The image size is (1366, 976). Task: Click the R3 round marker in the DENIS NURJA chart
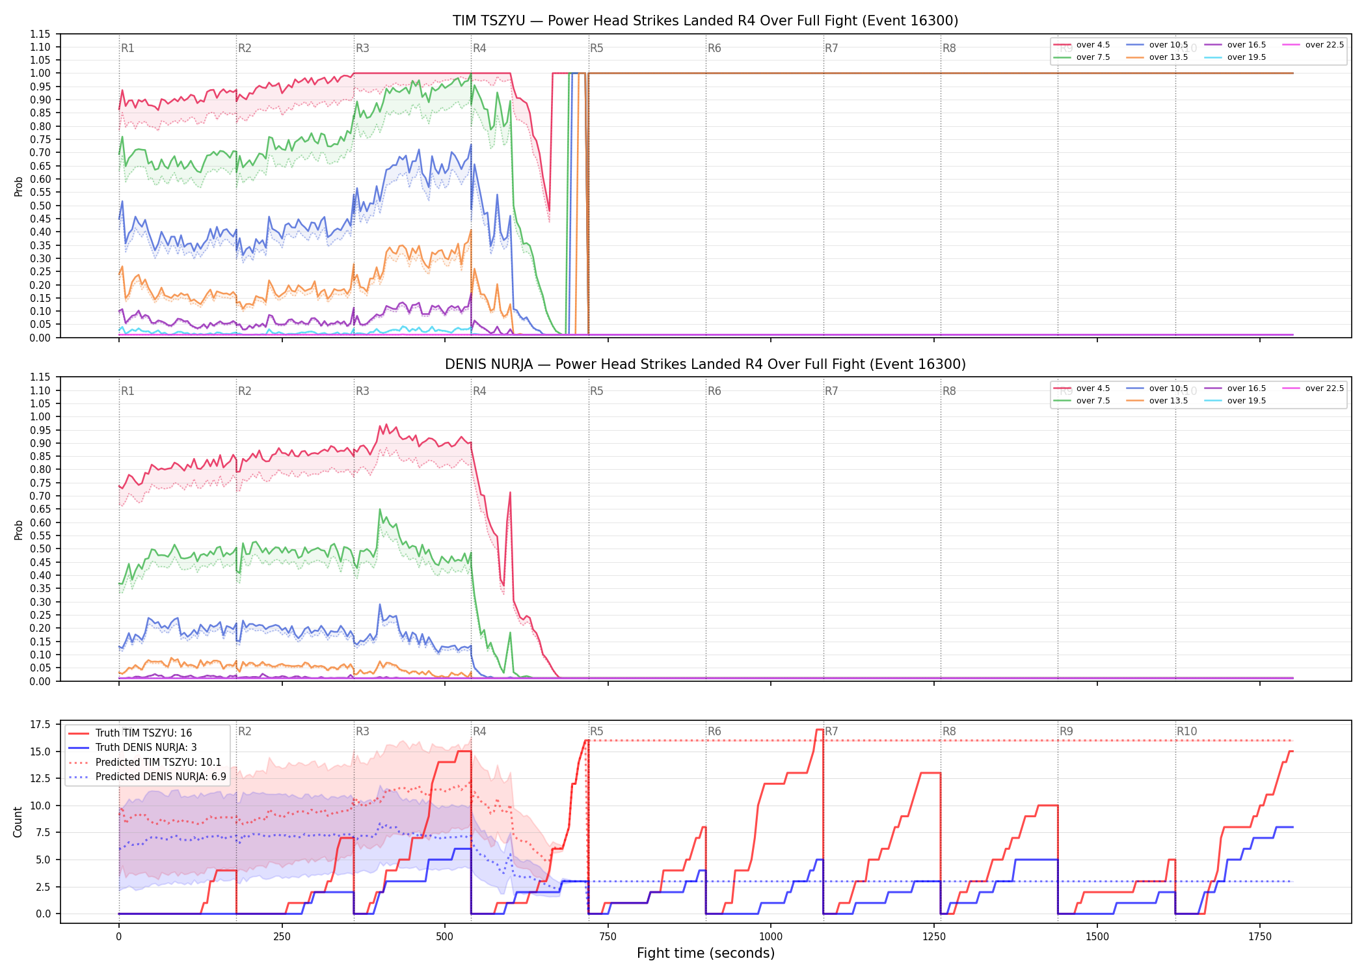click(x=362, y=391)
